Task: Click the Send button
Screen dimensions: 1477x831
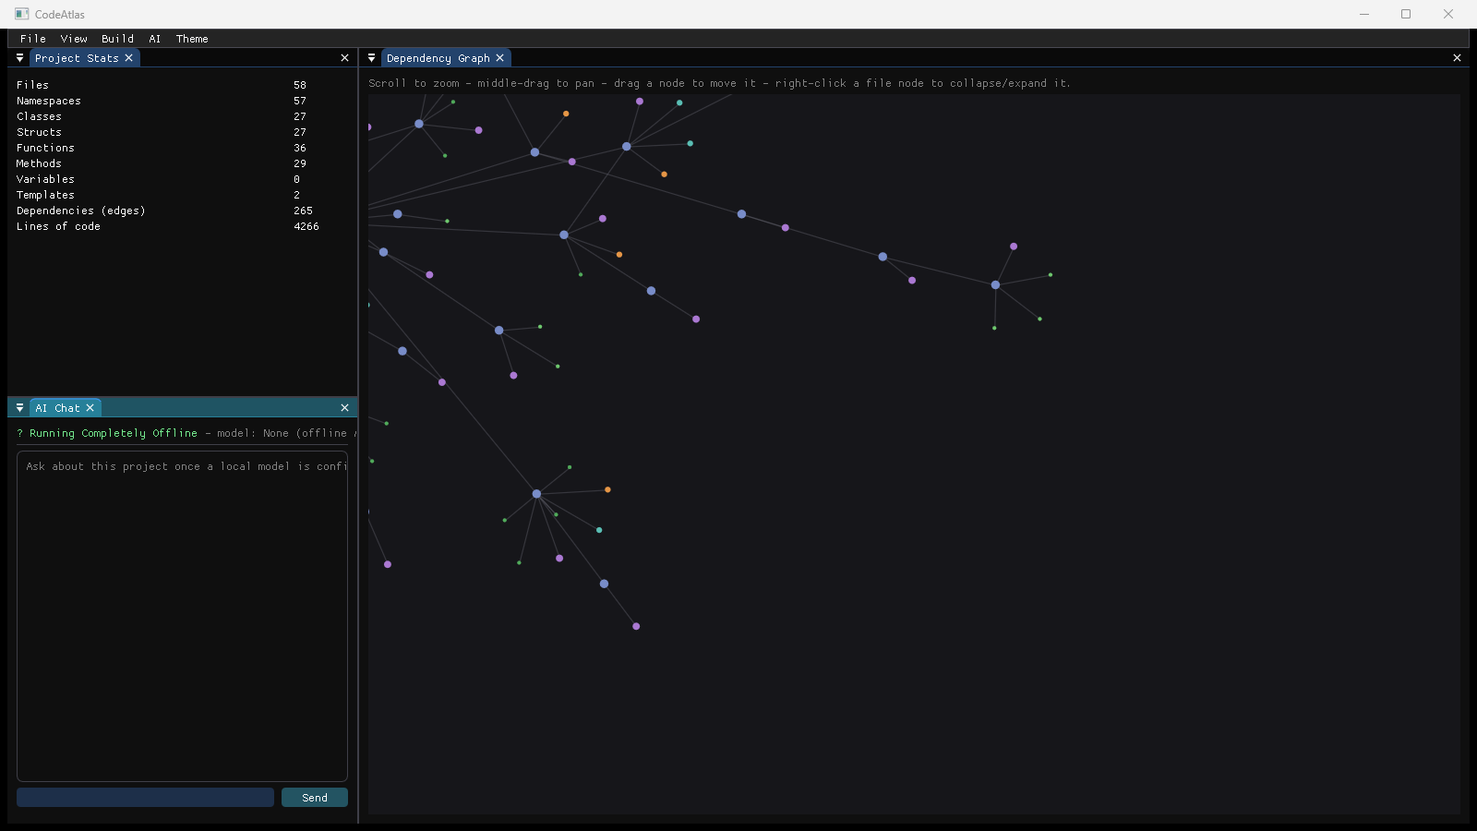Action: tap(315, 798)
